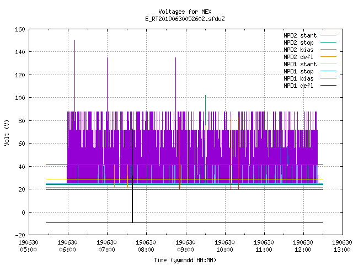Click the 'Time (yymmdd HH:MM)' x-axis label
Screen dimensions: 353x265
click(x=185, y=260)
